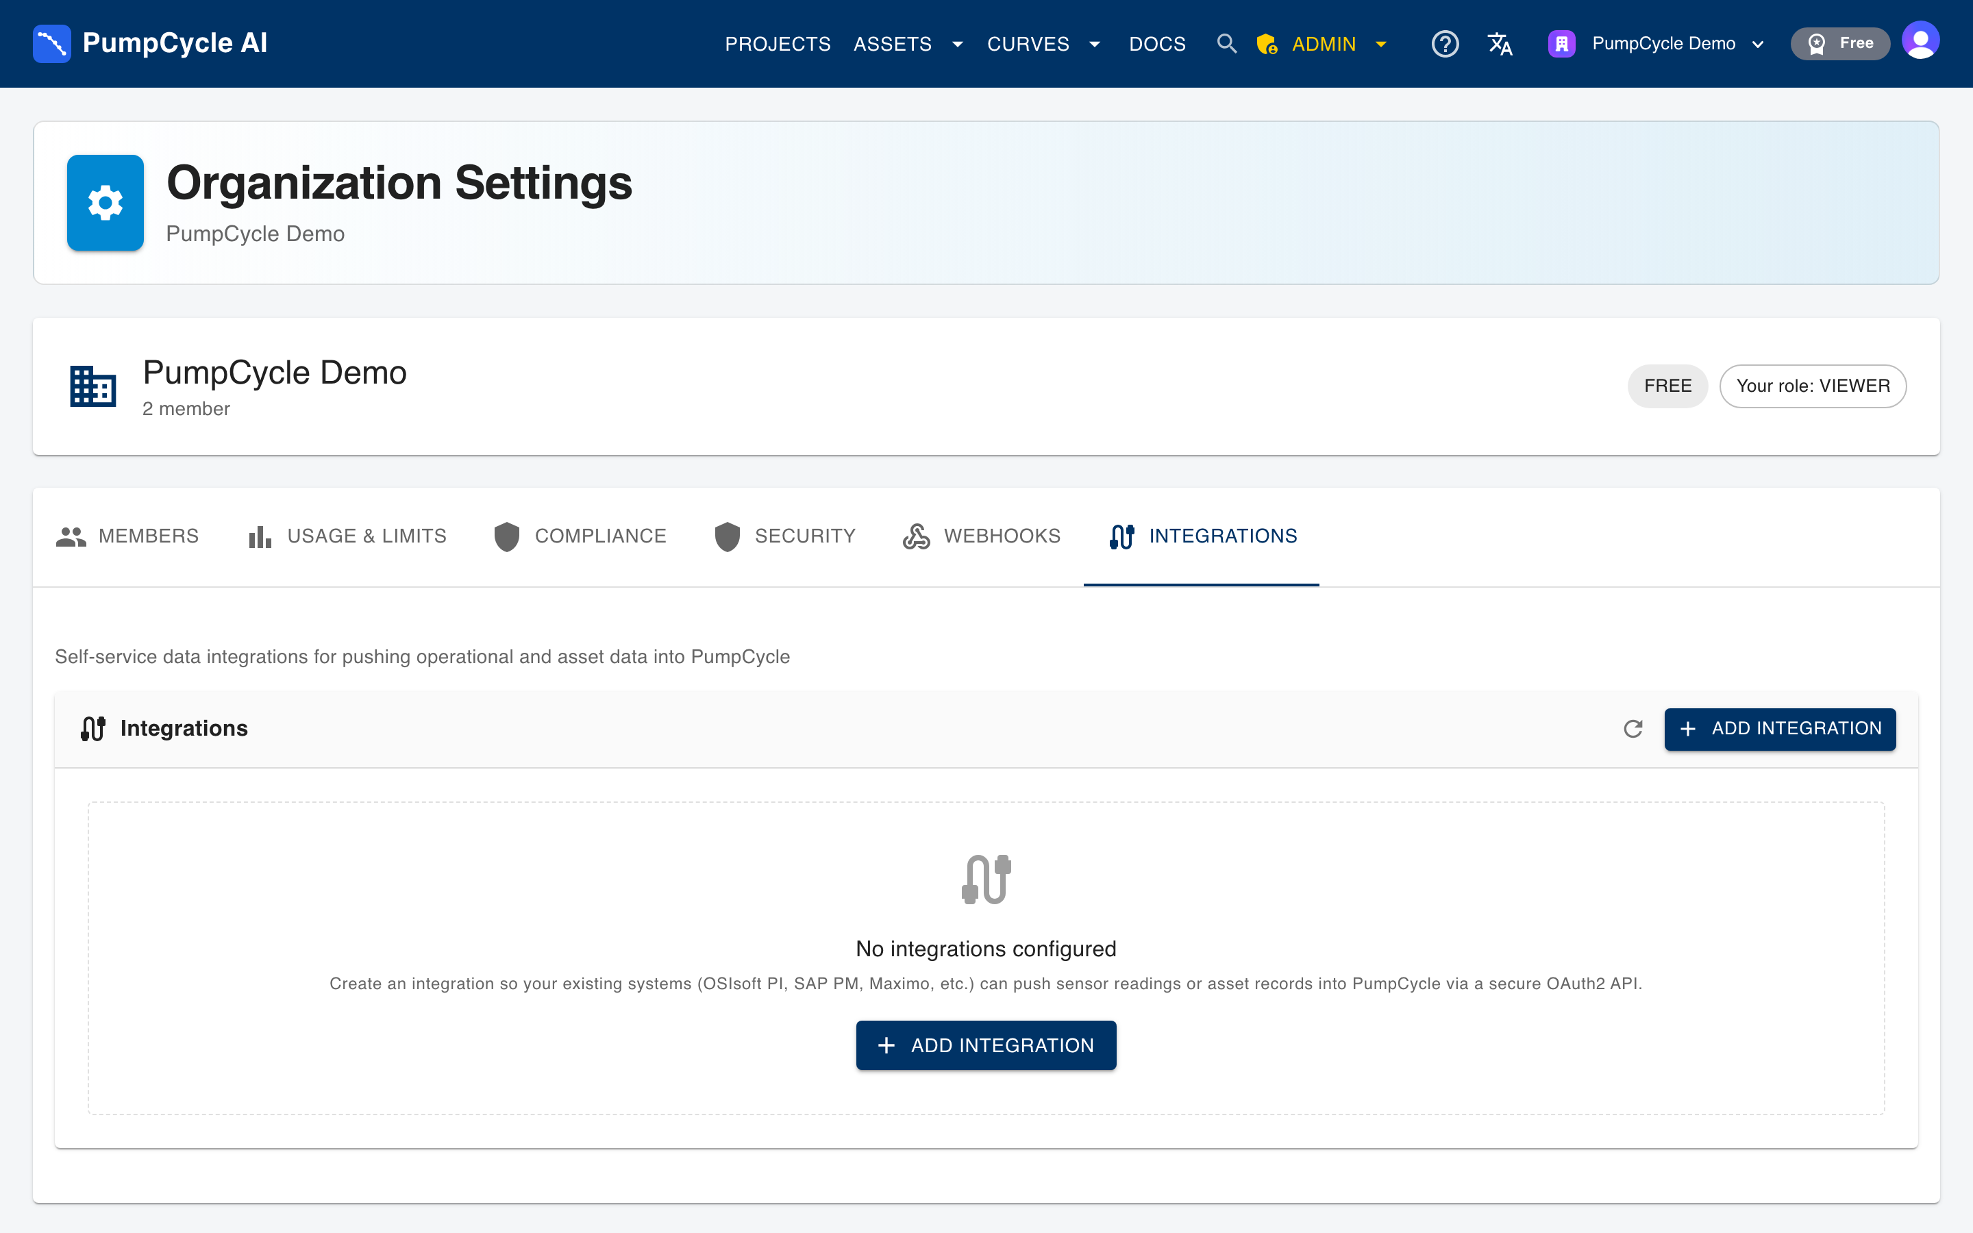Click the admin shield icon

(x=1266, y=44)
